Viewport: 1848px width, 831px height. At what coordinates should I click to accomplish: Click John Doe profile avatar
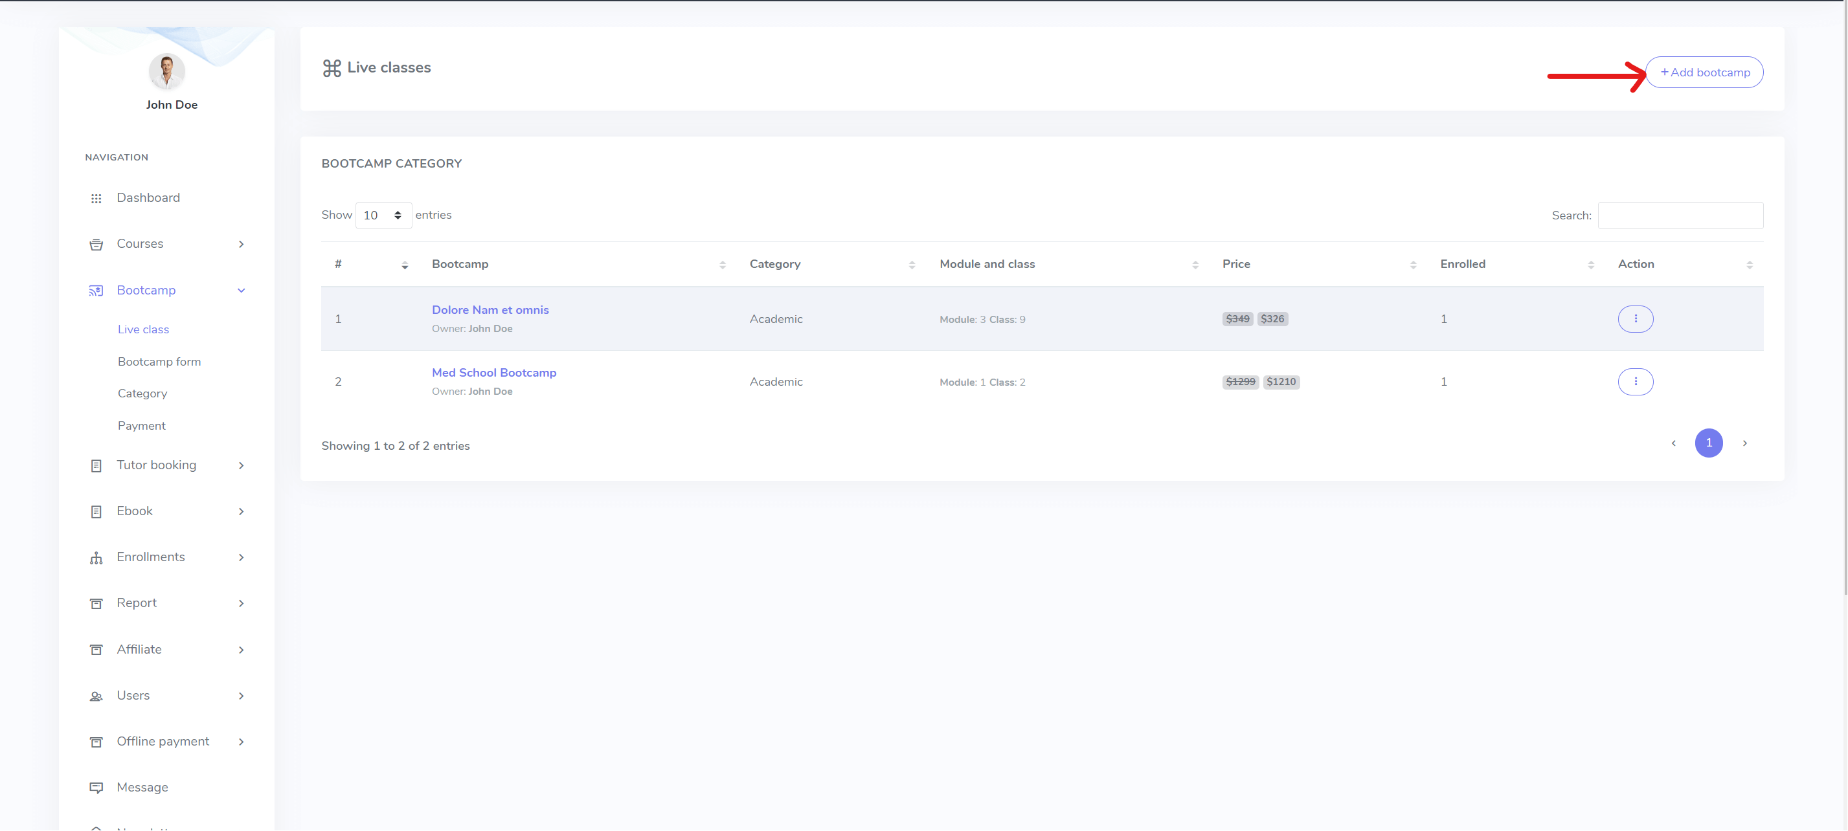click(x=166, y=71)
